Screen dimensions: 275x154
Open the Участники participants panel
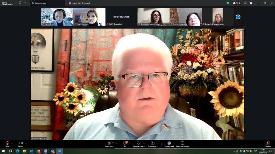[x=109, y=143]
